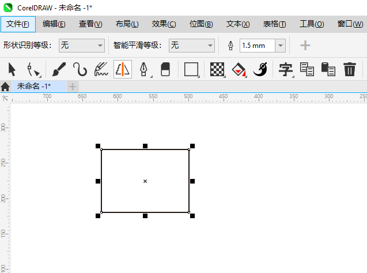The image size is (367, 273).
Task: Add a new document tab with plus
Action: pyautogui.click(x=73, y=87)
